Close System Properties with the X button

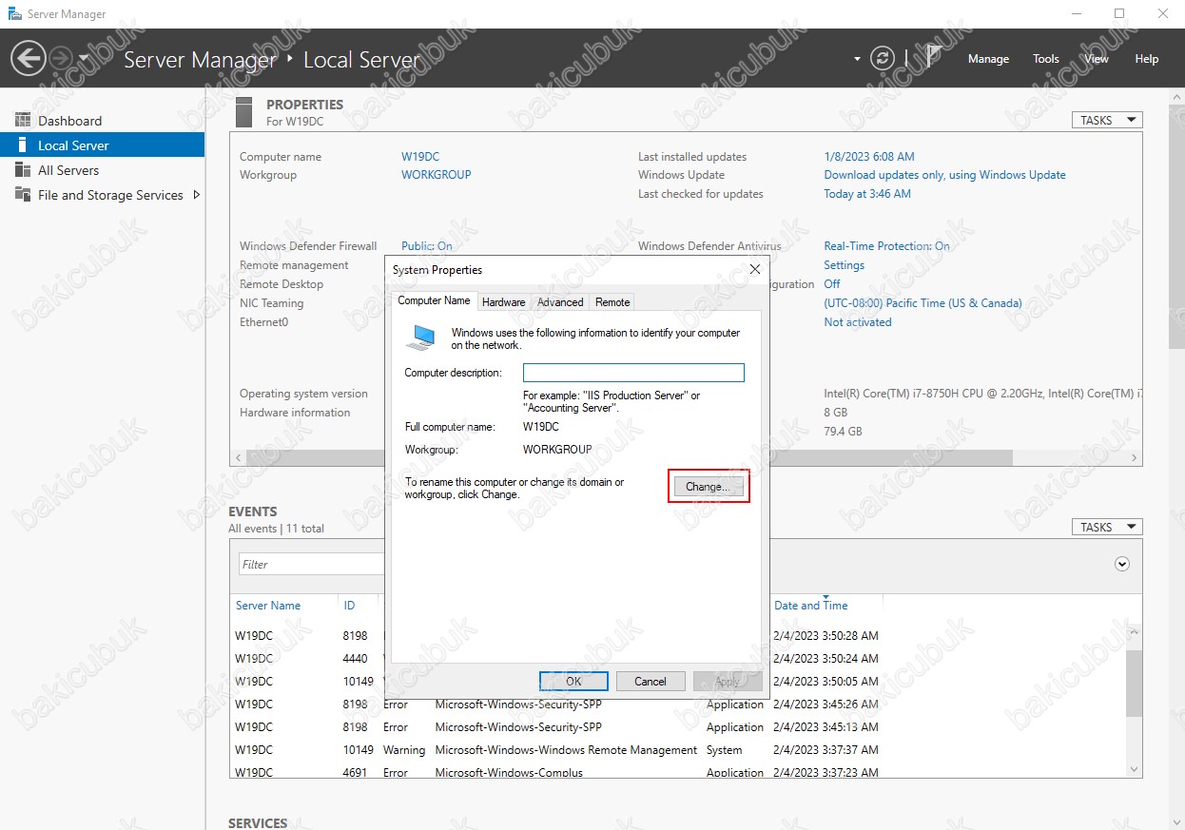pyautogui.click(x=755, y=269)
